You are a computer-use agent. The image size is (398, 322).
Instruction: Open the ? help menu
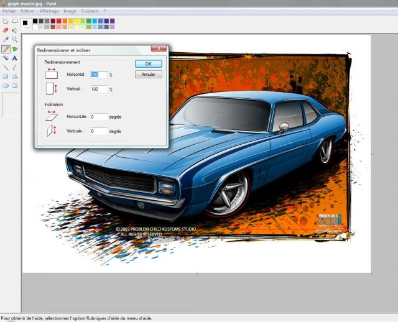click(104, 11)
